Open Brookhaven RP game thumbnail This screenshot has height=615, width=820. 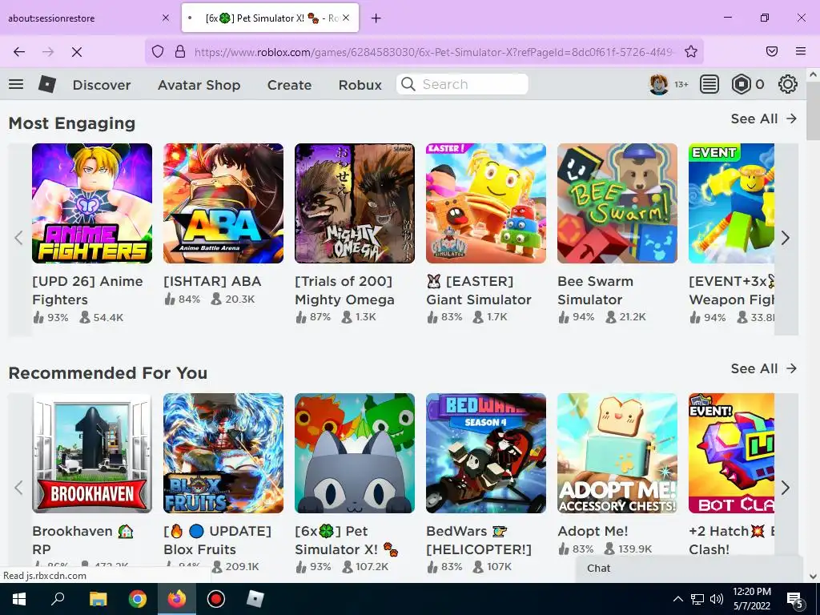click(x=92, y=453)
